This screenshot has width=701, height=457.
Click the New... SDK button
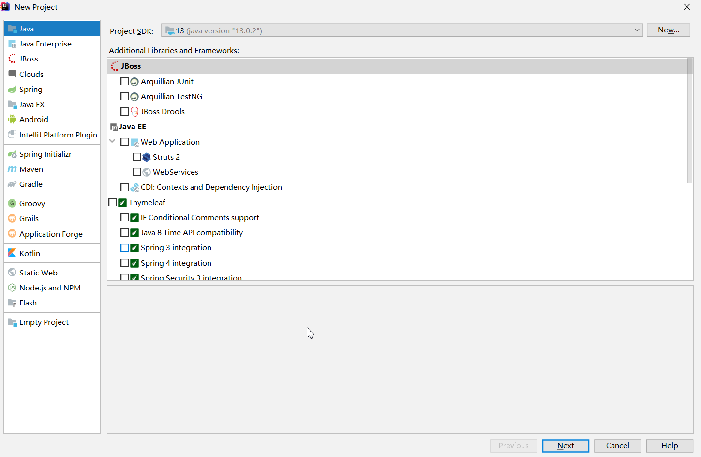(669, 30)
